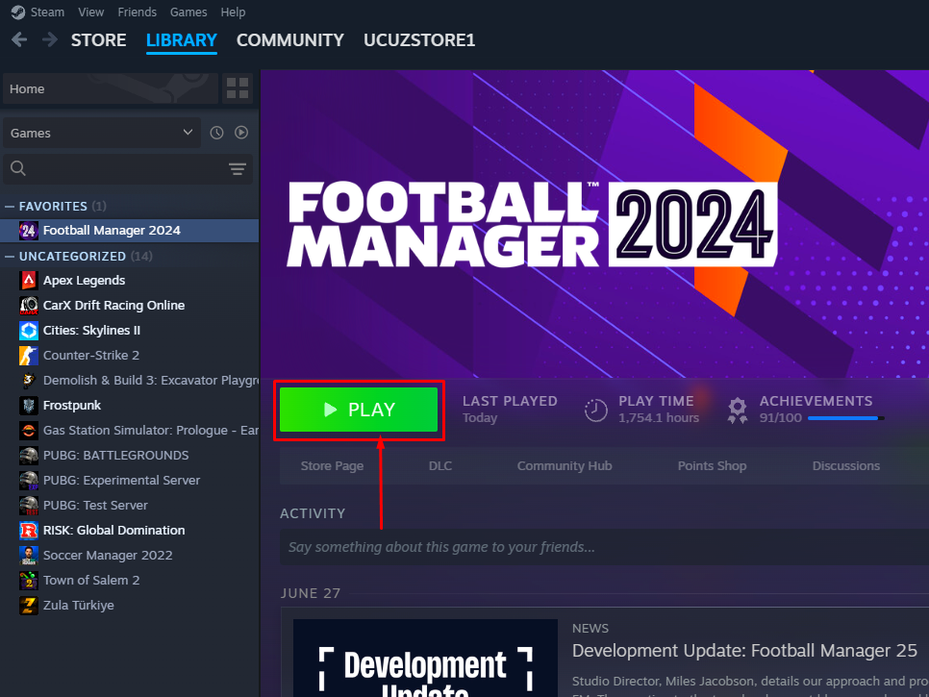929x697 pixels.
Task: Select Town of Salem 2 entry
Action: [130, 581]
